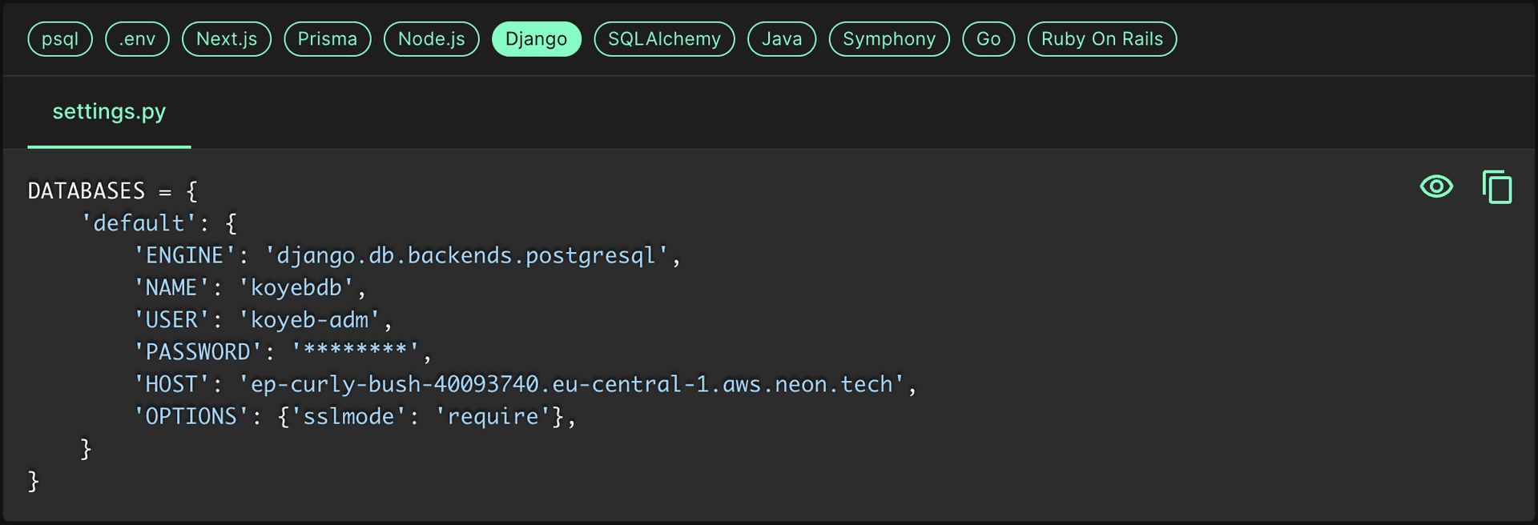View the Prisma configuration
The image size is (1538, 525).
pyautogui.click(x=327, y=38)
